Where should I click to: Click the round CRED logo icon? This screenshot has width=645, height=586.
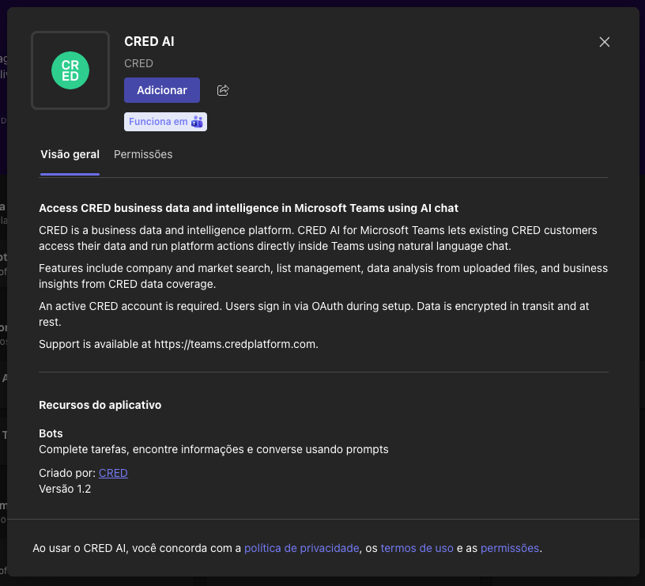[70, 70]
